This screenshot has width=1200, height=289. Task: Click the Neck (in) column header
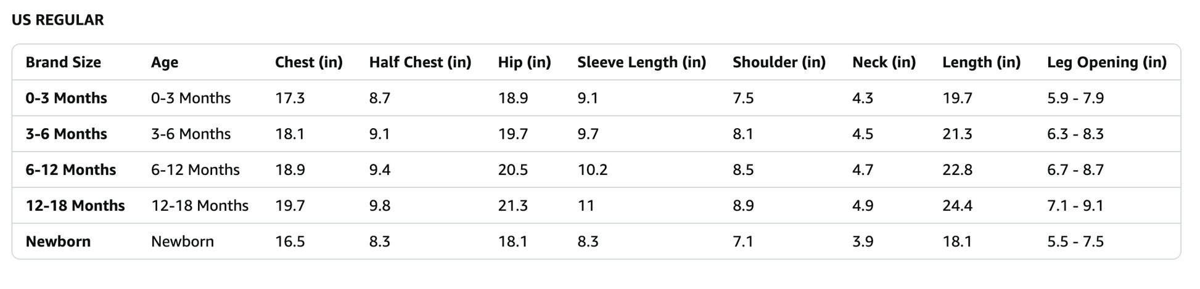click(x=884, y=62)
